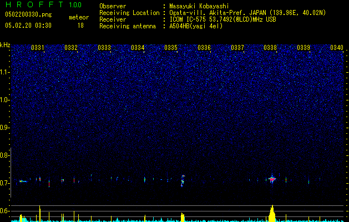
Task: Click the 1.0 kHz axis label
Action: pos(5,100)
